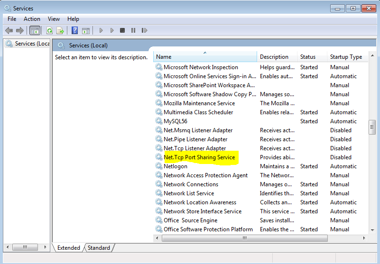
Task: Select Microsoft Network Inspection service
Action: (201, 67)
